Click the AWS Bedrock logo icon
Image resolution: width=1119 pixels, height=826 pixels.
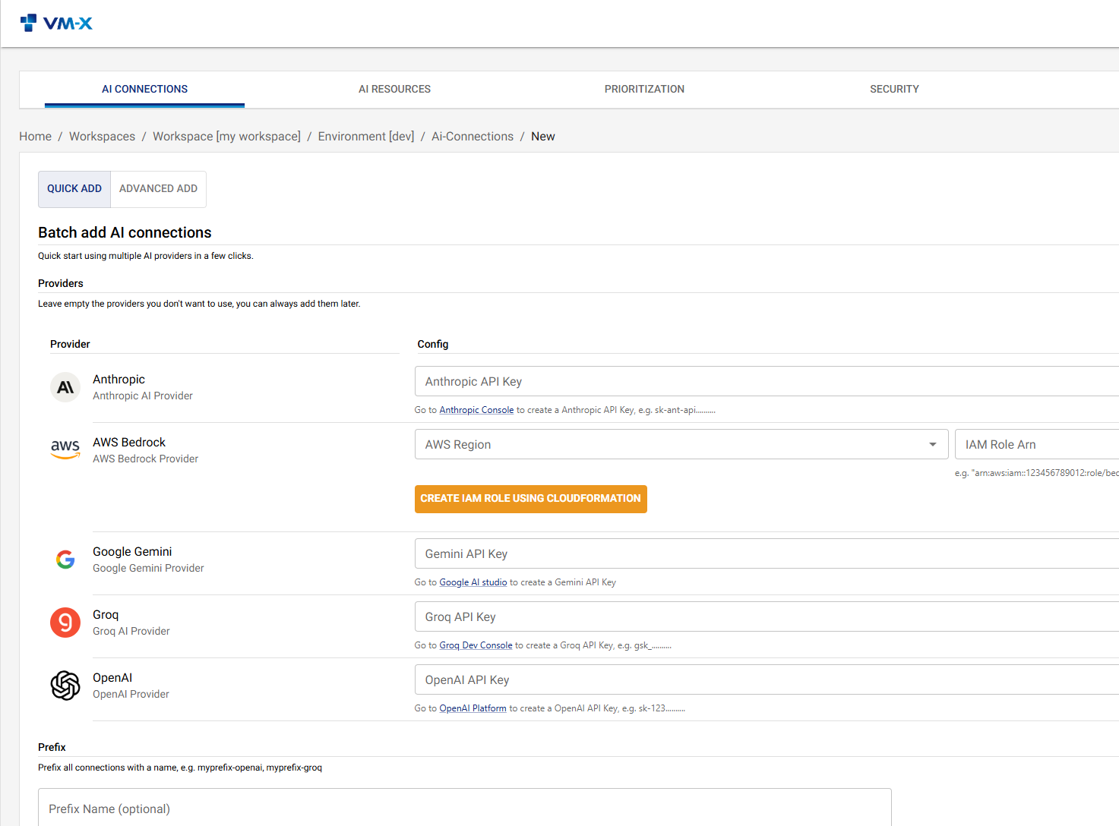click(x=65, y=449)
